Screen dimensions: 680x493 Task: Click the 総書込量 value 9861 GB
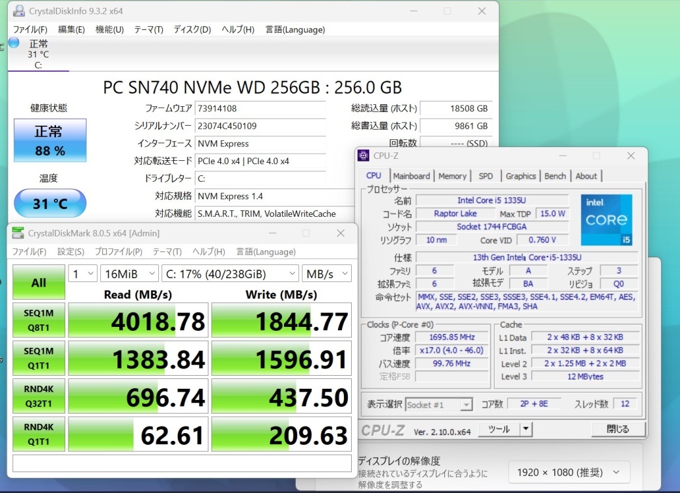coord(456,126)
